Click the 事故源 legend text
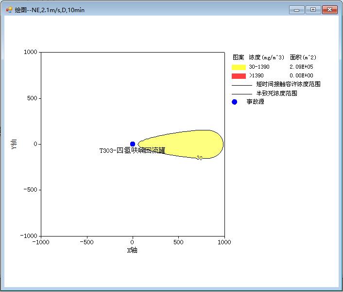Viewport: 343px width, 292px height. click(255, 102)
